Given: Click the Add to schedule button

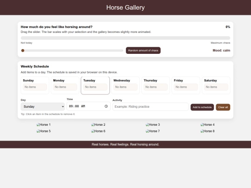Looking at the screenshot, I should [202, 107].
